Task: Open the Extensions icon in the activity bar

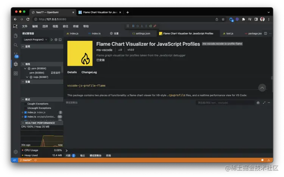Action: 16,73
